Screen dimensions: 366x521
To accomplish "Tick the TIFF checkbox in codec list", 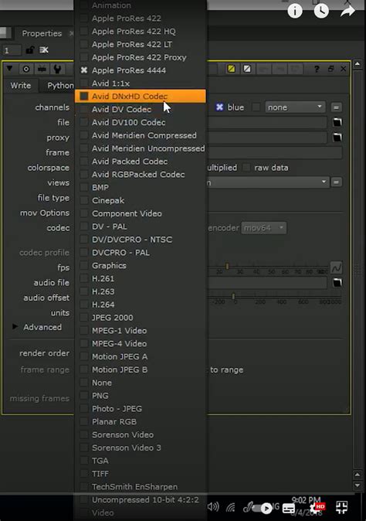I will point(84,474).
